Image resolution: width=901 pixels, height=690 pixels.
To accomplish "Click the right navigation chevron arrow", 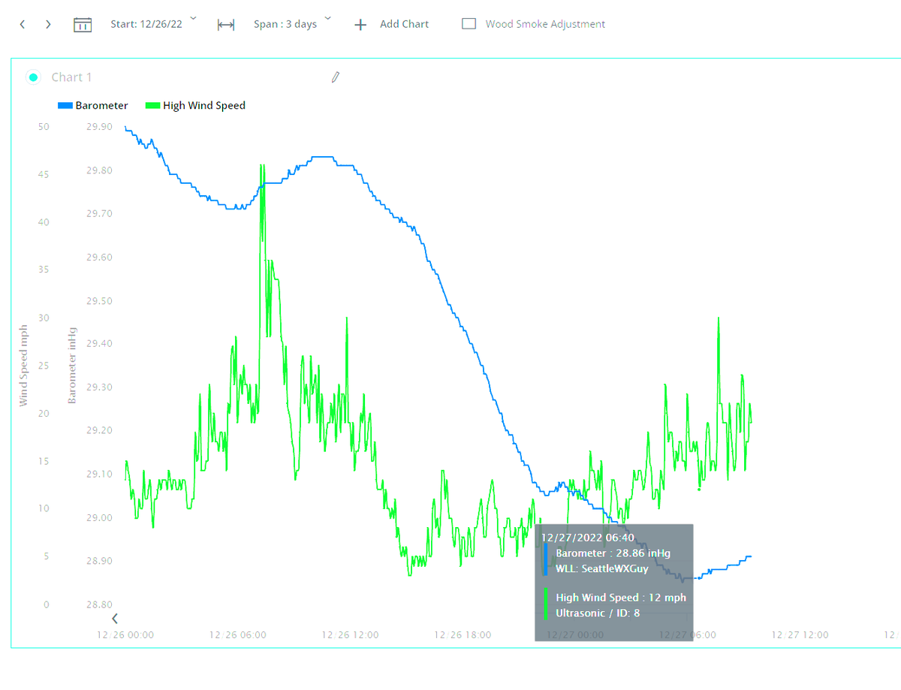I will click(47, 23).
